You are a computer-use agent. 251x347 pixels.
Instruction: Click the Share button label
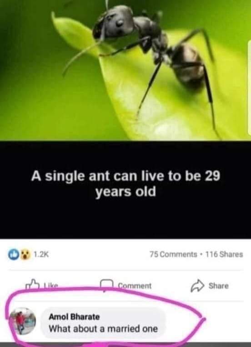[x=219, y=286]
